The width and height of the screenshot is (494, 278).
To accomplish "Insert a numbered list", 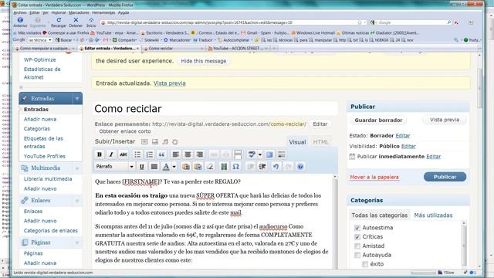I will [x=149, y=154].
